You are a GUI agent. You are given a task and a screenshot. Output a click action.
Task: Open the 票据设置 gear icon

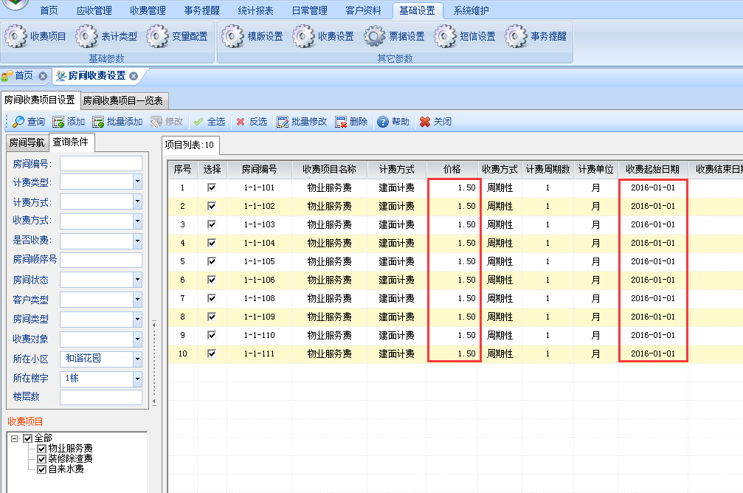374,36
